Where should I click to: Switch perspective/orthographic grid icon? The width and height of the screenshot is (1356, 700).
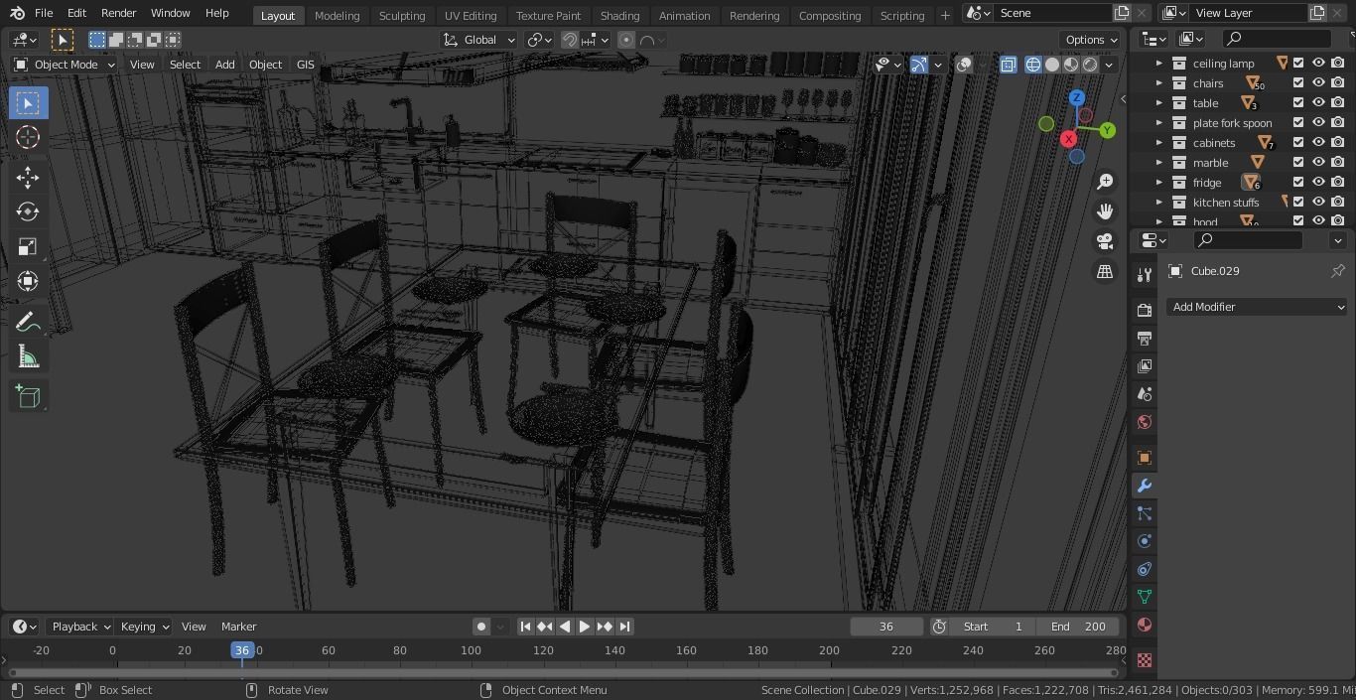1105,271
